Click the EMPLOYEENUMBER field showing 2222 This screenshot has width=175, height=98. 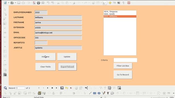point(41,12)
